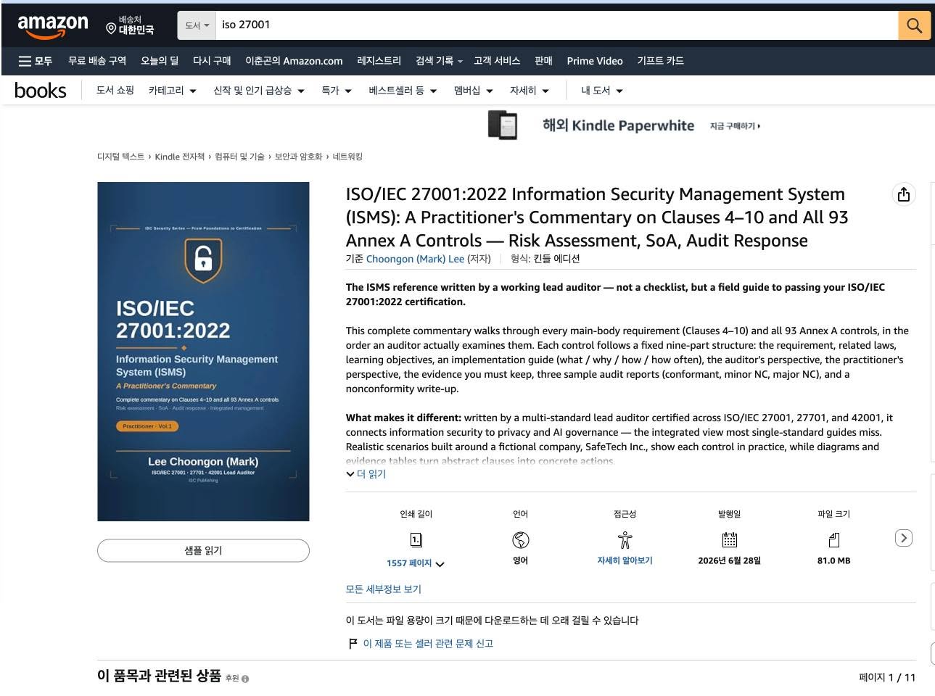
Task: Go to 레지스트리 in the navigation bar
Action: coord(379,61)
